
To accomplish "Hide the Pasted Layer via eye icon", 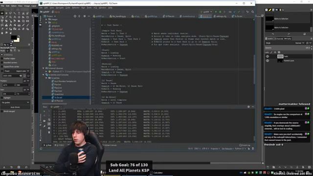I will coord(268,61).
